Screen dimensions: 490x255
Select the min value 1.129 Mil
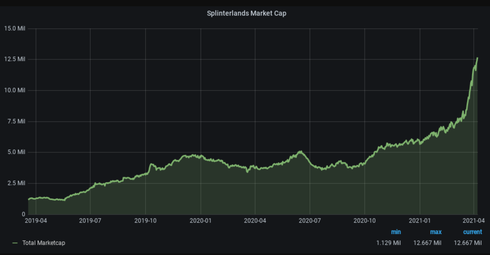pos(389,243)
